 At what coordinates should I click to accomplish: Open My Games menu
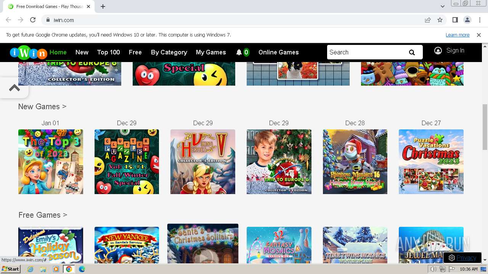click(211, 53)
